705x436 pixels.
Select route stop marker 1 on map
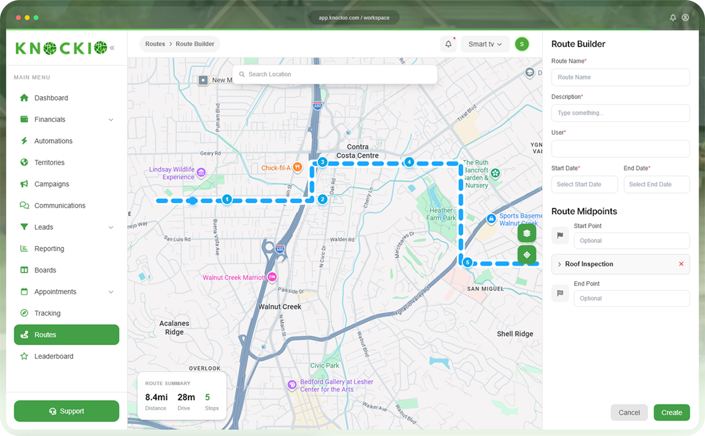[227, 199]
